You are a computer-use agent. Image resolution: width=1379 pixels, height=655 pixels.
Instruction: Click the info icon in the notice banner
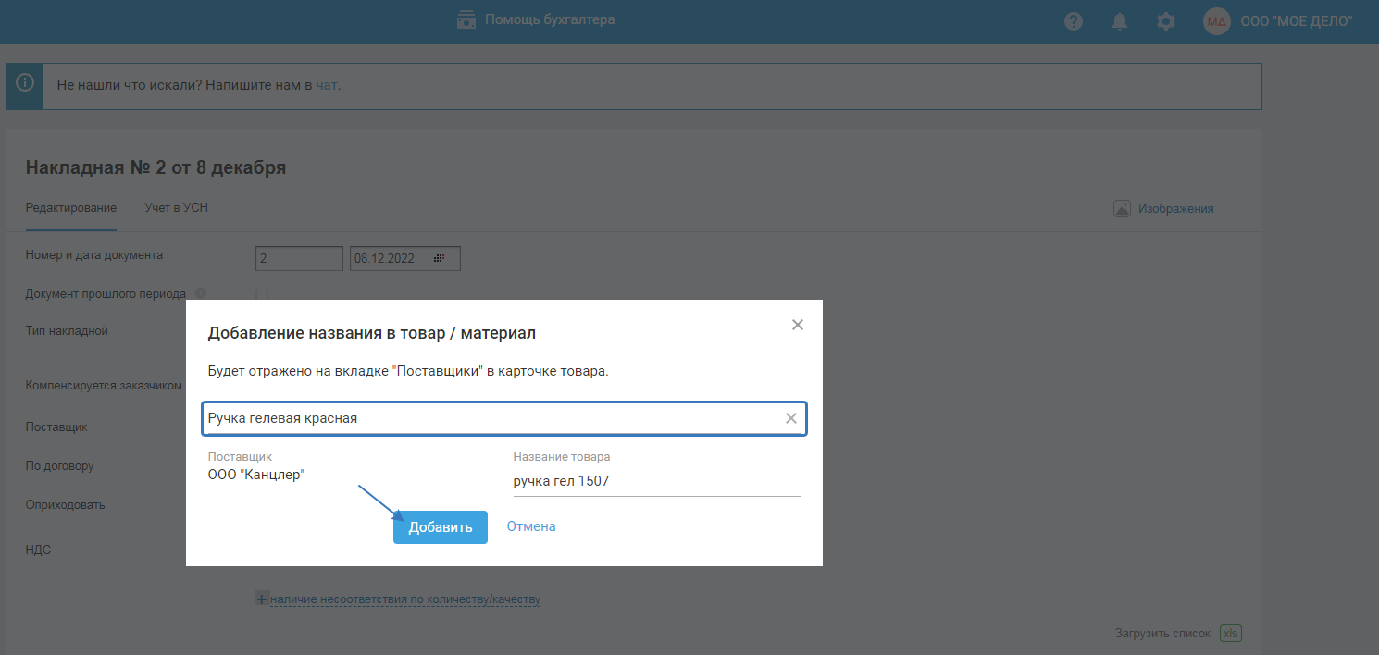pyautogui.click(x=24, y=83)
